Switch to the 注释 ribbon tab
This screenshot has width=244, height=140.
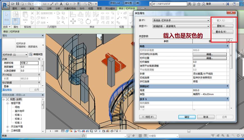coord(49,9)
